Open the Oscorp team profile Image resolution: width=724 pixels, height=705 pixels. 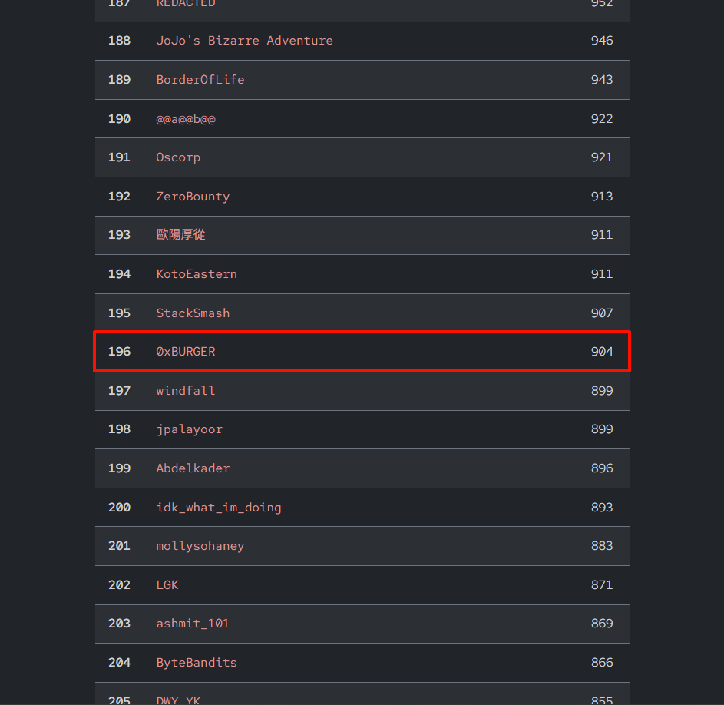(x=178, y=157)
